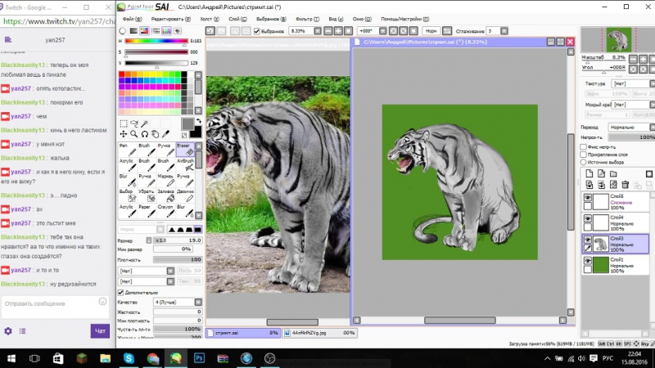The height and width of the screenshot is (368, 655).
Task: Open the Качество dropdown
Action: click(x=178, y=302)
